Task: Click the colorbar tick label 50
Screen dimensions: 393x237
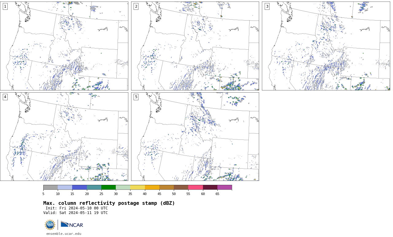Action: pyautogui.click(x=174, y=194)
